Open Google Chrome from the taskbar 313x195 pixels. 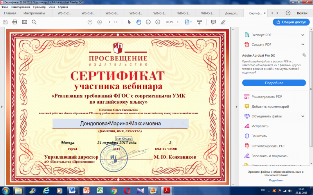[113, 191]
